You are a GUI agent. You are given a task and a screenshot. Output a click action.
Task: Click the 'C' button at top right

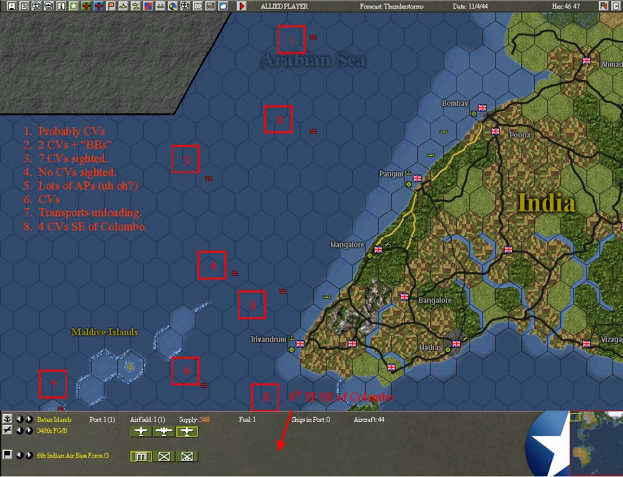tap(616, 6)
